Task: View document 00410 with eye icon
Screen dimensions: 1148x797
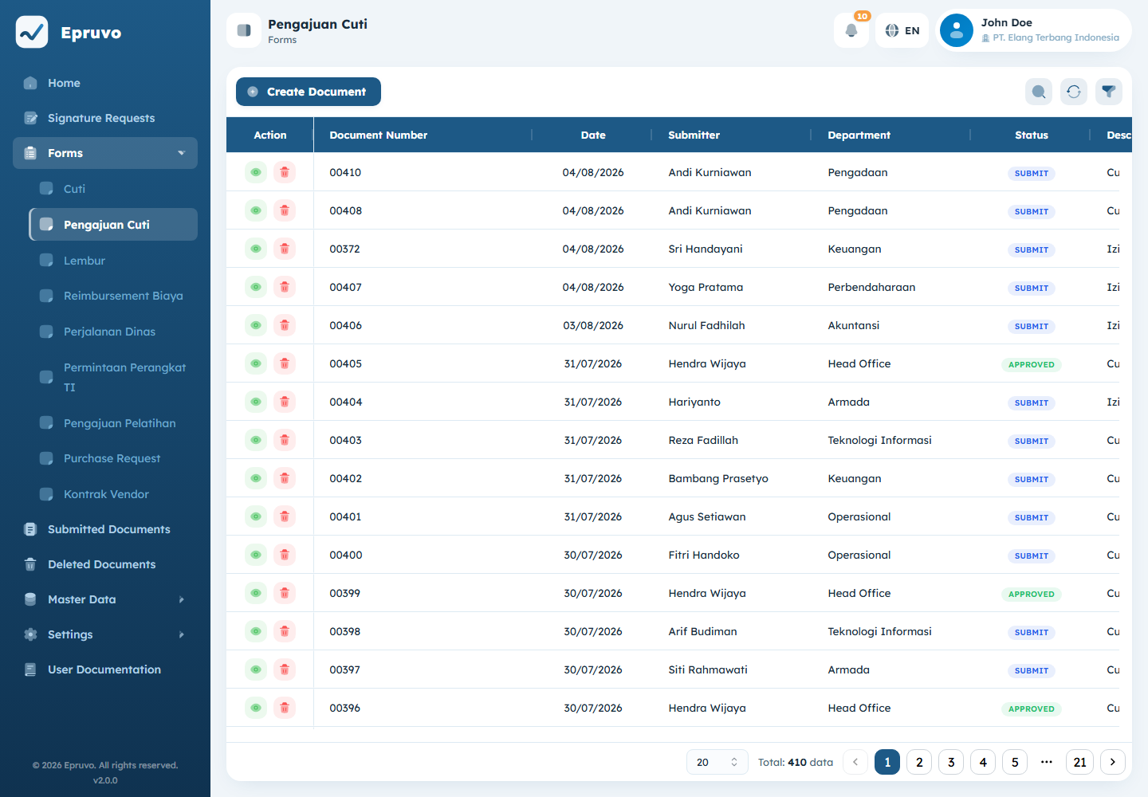Action: tap(256, 172)
